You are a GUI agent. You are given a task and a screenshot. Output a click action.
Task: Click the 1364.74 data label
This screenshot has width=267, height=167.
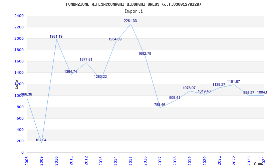[x=70, y=71]
